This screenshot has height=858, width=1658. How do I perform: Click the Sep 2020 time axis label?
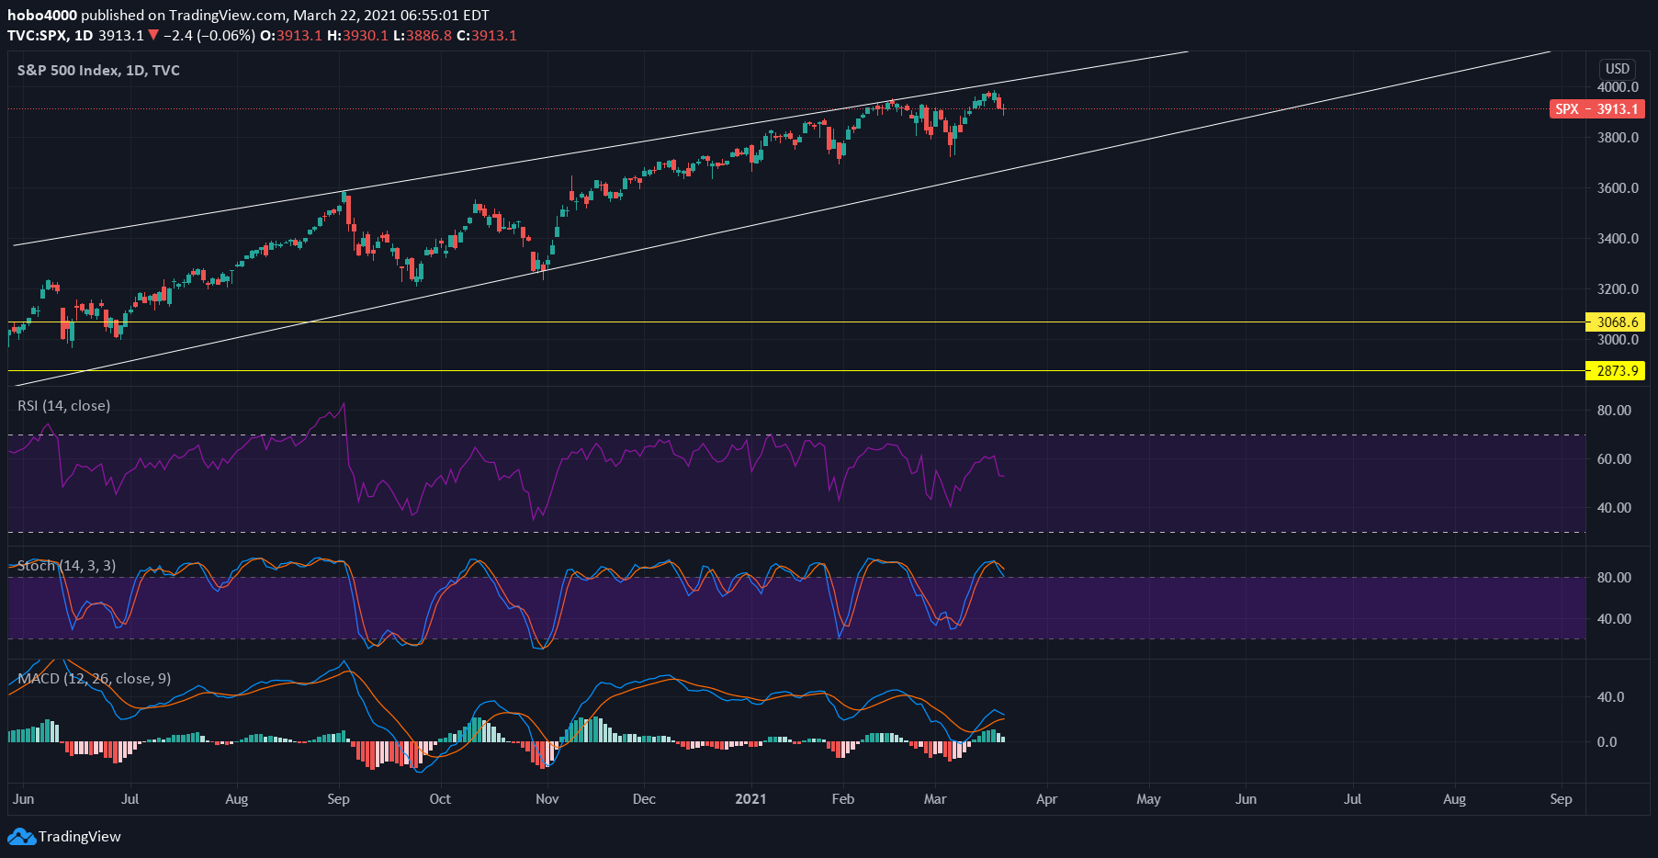338,799
